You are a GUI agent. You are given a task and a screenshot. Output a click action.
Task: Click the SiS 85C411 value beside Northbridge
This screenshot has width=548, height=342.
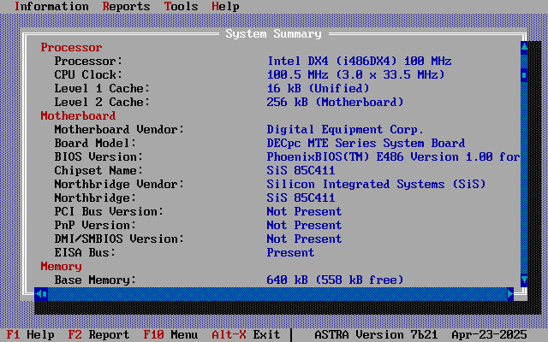(x=301, y=198)
